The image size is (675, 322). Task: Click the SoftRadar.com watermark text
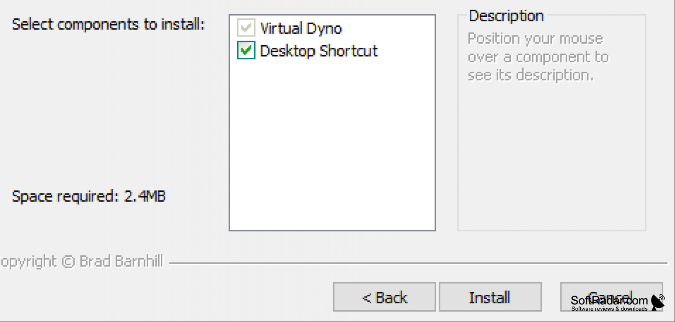pos(609,300)
